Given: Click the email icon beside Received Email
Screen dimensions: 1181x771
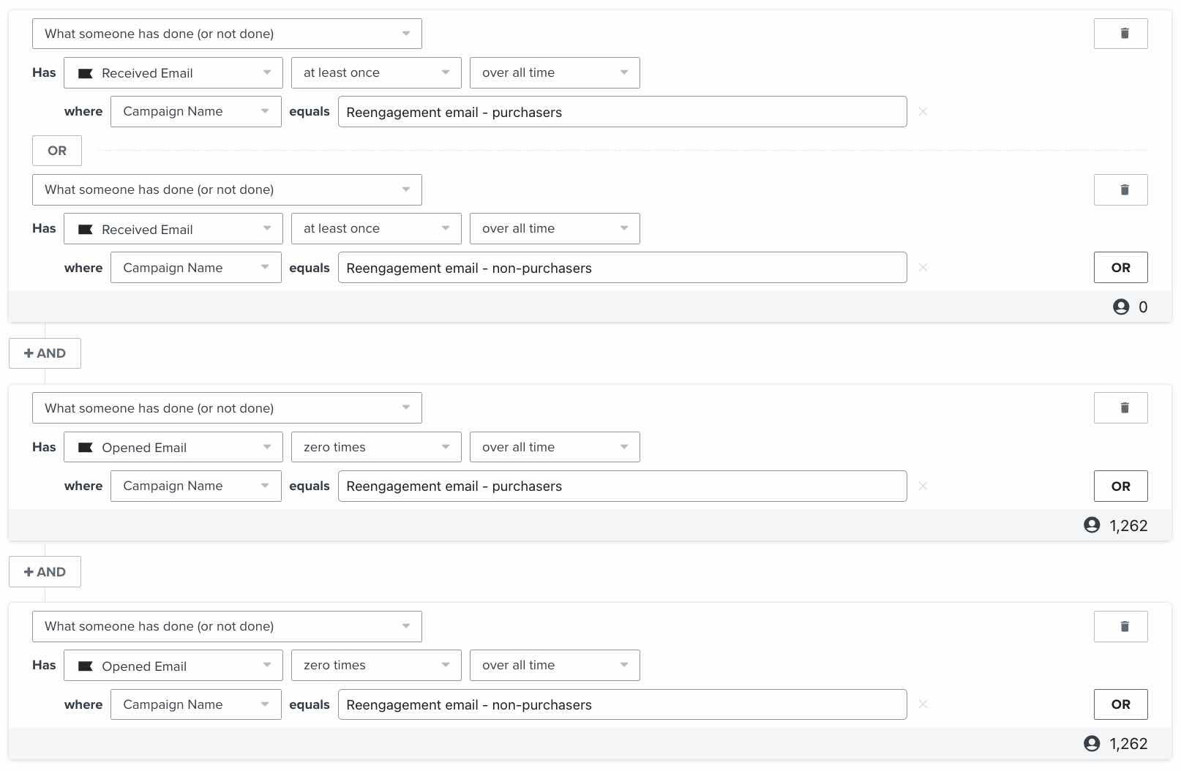Looking at the screenshot, I should pyautogui.click(x=86, y=72).
